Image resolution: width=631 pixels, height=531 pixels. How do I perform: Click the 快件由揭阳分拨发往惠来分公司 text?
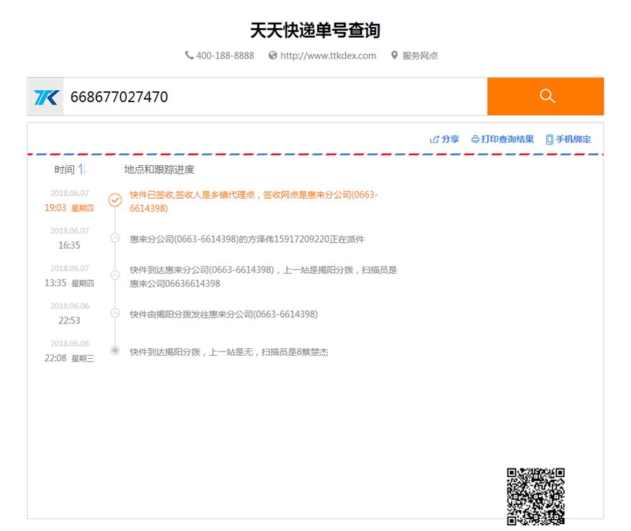(x=224, y=314)
